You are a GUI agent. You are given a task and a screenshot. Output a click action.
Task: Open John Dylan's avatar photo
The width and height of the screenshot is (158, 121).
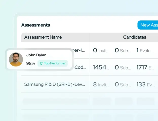[x=16, y=60]
